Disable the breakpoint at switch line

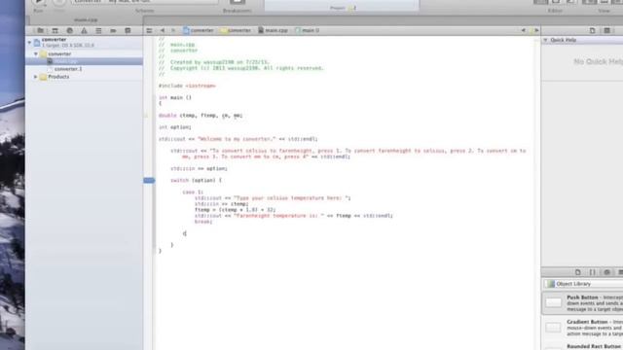[x=149, y=181]
